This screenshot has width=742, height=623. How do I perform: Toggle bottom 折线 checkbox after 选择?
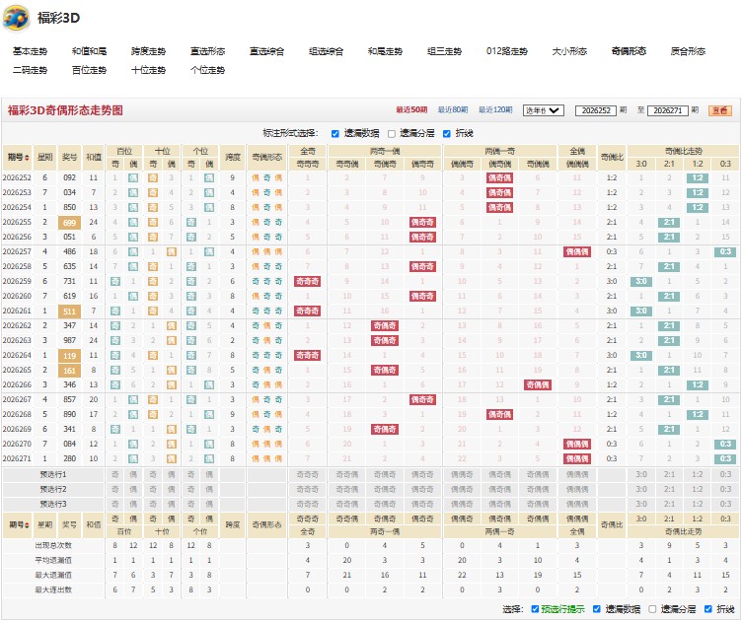708,609
